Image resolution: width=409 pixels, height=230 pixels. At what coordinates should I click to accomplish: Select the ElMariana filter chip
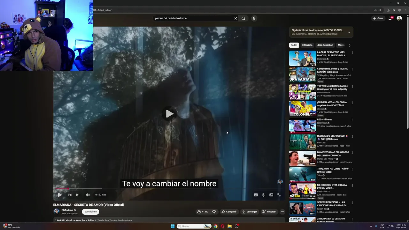pos(307,45)
